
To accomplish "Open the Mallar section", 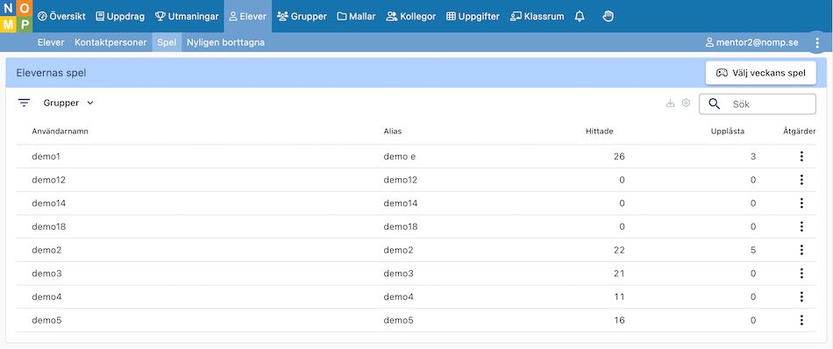I will click(356, 17).
